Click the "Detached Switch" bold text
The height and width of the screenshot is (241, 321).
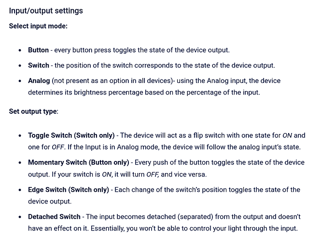tap(54, 217)
